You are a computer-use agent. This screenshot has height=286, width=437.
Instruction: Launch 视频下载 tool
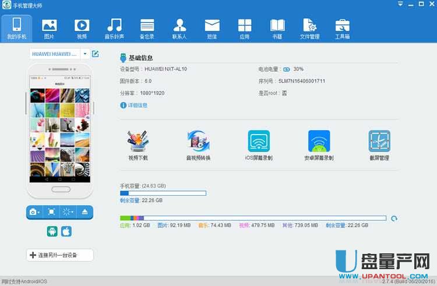pyautogui.click(x=138, y=146)
